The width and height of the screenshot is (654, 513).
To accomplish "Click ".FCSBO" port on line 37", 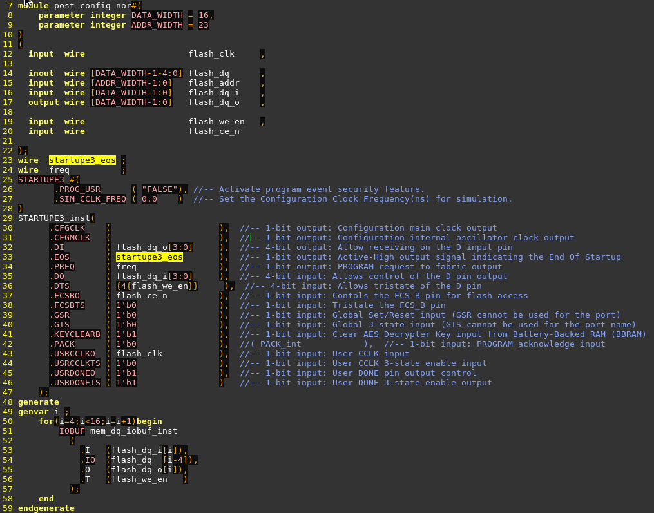I will pos(64,296).
